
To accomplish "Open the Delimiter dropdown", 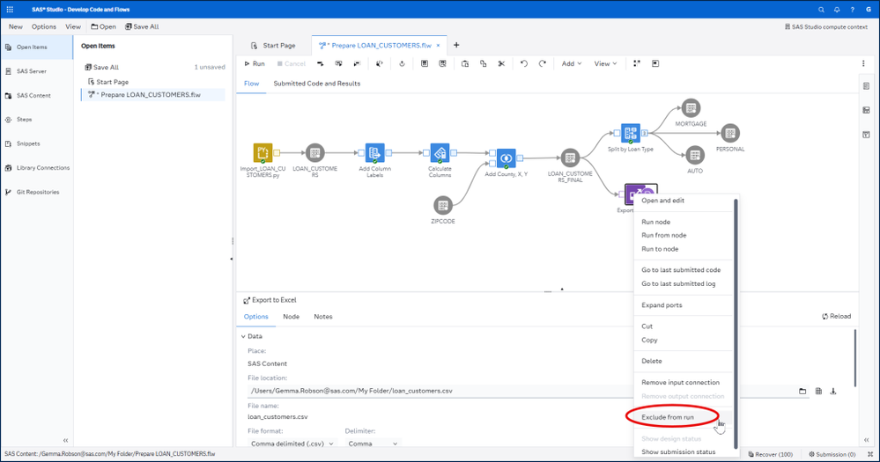I will tap(373, 444).
